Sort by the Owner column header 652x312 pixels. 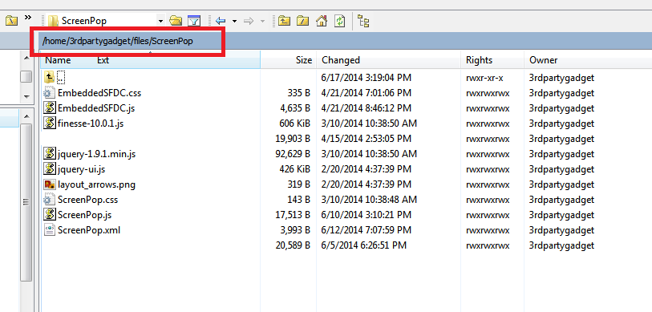543,60
